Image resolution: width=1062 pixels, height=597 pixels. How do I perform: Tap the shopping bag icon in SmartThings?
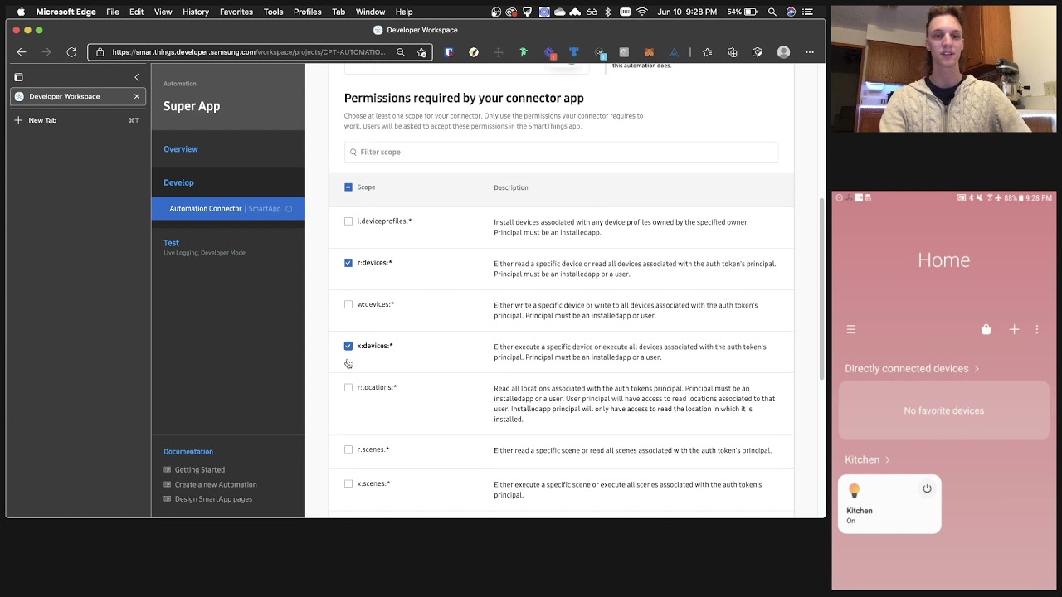986,329
